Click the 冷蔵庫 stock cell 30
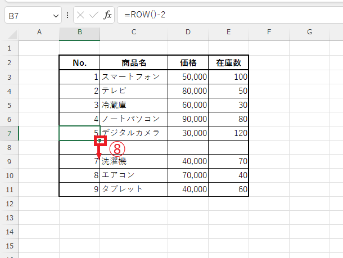Image resolution: width=343 pixels, height=258 pixels. click(x=229, y=105)
